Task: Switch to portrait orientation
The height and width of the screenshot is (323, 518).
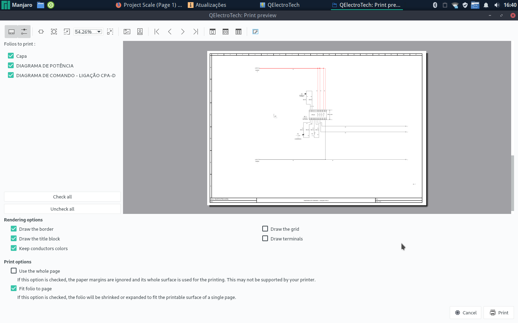Action: 140,32
